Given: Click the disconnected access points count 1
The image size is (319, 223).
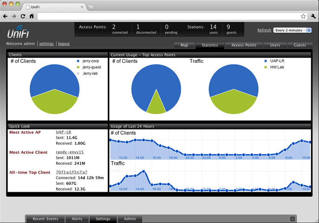Looking at the screenshot, I should (138, 27).
